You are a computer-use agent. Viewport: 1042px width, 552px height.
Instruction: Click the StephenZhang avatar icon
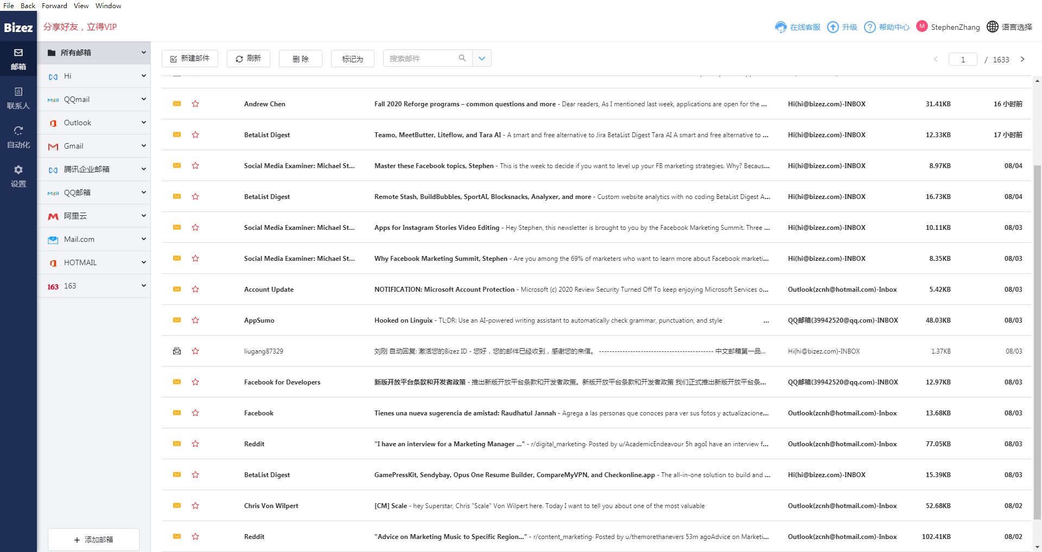pos(922,26)
